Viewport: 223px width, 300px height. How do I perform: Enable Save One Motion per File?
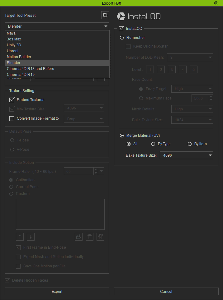(x=18, y=266)
